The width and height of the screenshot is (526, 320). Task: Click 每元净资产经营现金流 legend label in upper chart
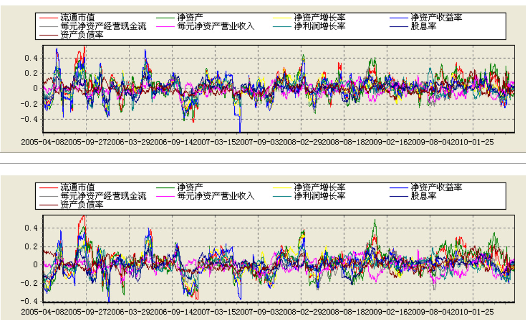103,26
